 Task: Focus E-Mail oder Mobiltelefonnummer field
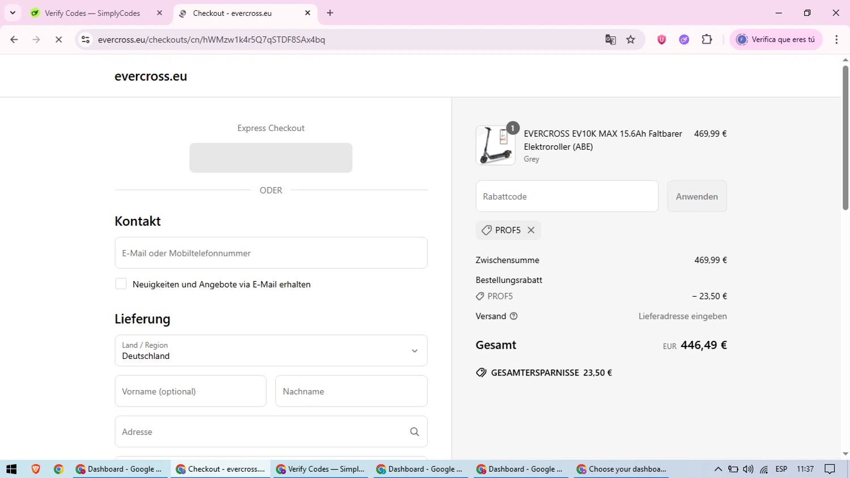(x=271, y=253)
